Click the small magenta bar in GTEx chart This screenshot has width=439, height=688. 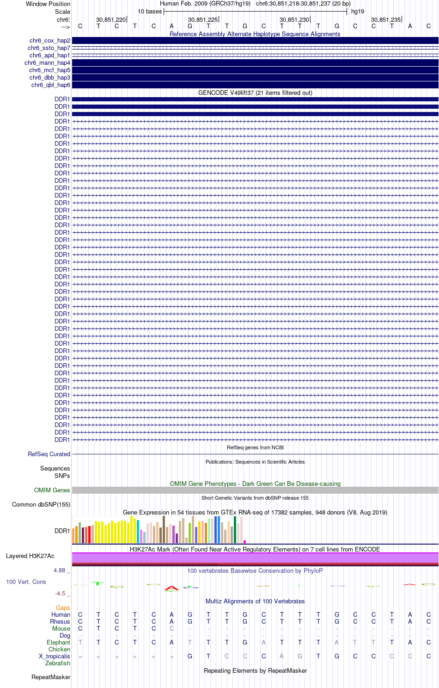(x=244, y=541)
